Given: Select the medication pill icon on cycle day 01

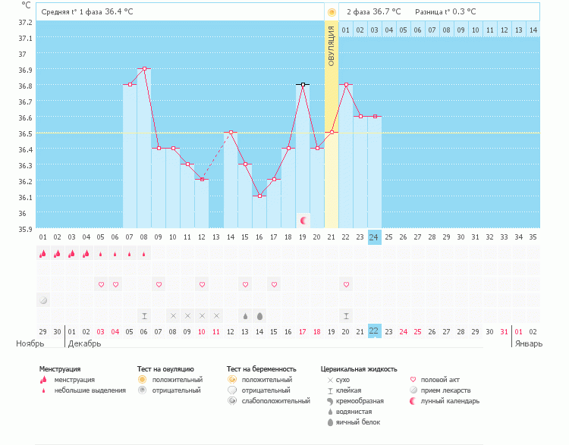Looking at the screenshot, I should tap(43, 300).
